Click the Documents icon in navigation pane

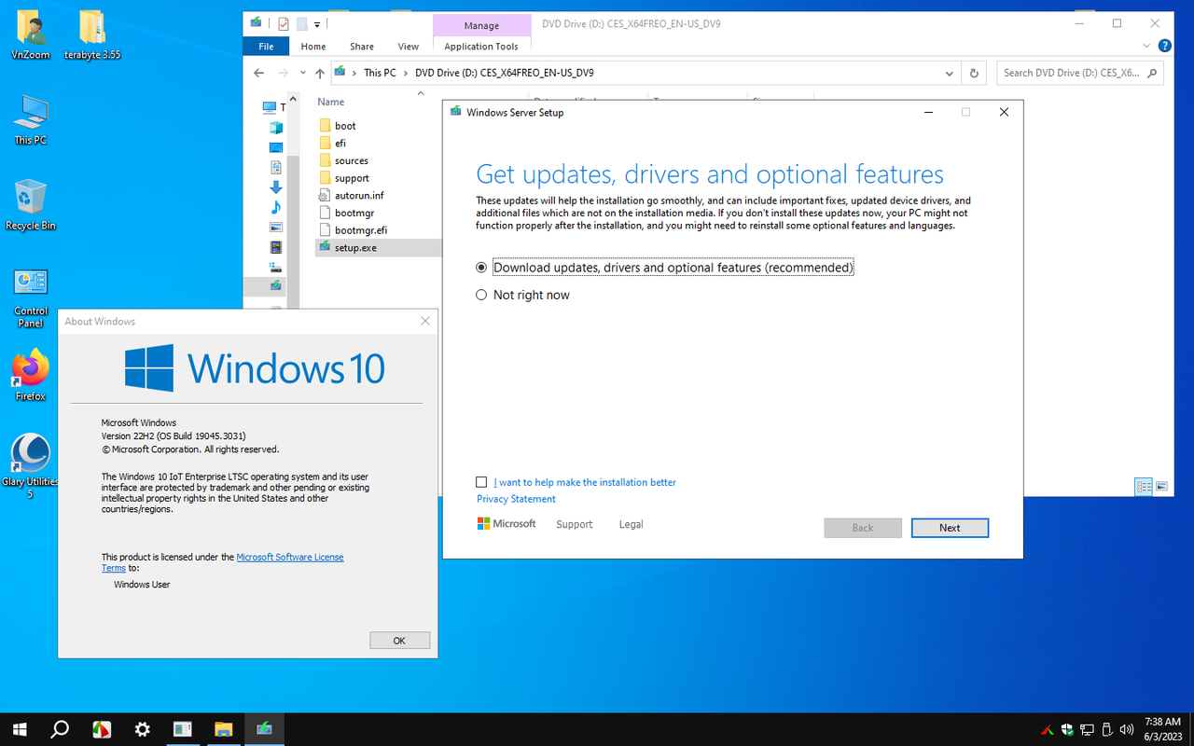pyautogui.click(x=276, y=168)
